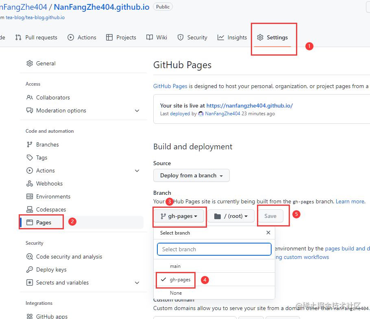The height and width of the screenshot is (319, 370).
Task: Switch to the Security tab
Action: (192, 37)
